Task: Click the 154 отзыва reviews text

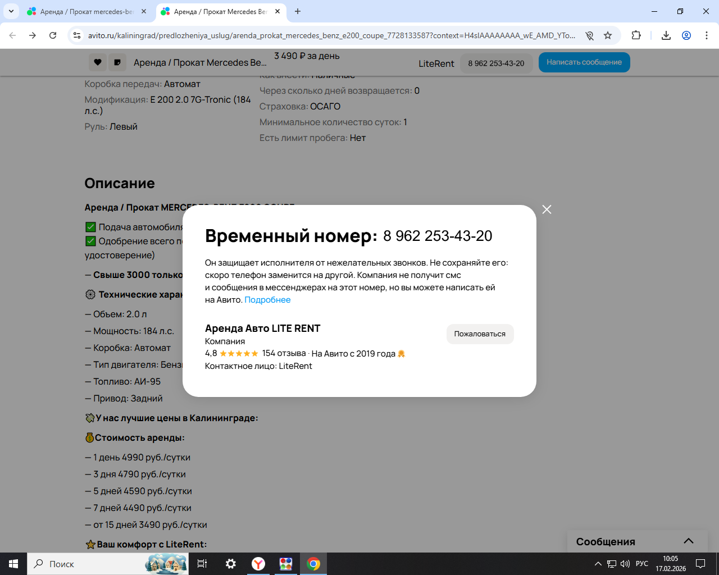Action: pyautogui.click(x=284, y=353)
